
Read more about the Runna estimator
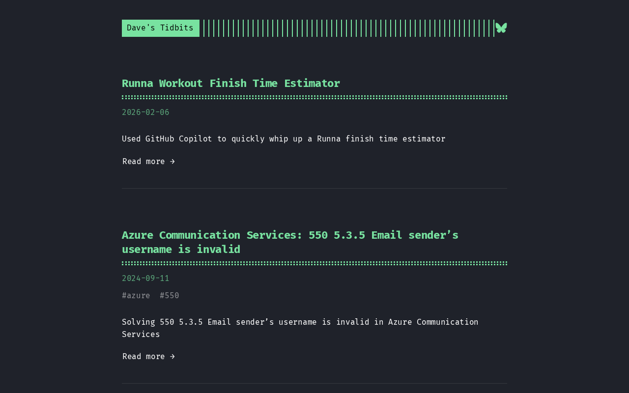pos(149,162)
